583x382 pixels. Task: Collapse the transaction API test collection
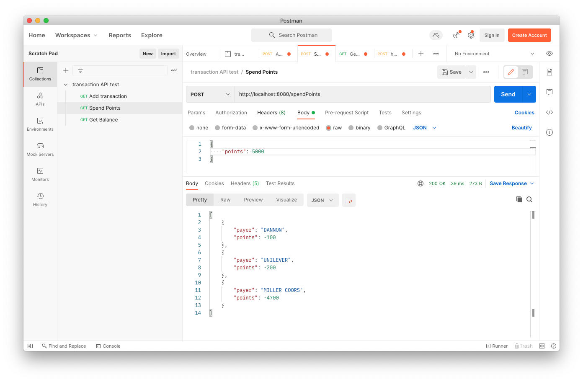click(x=66, y=85)
